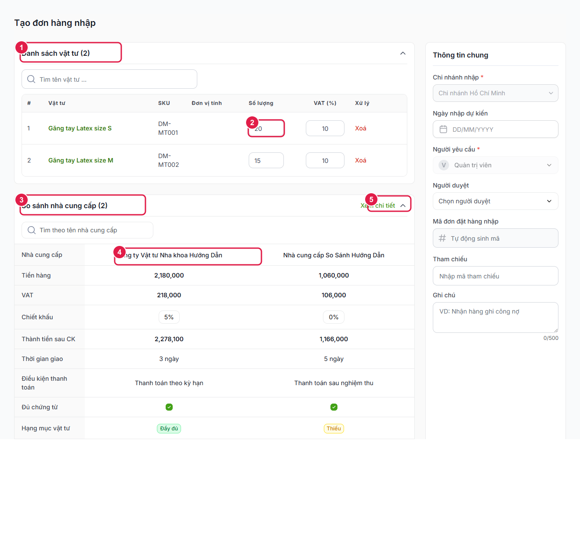This screenshot has width=580, height=534.
Task: Click the magnifier icon in supplier search
Action: coord(32,230)
